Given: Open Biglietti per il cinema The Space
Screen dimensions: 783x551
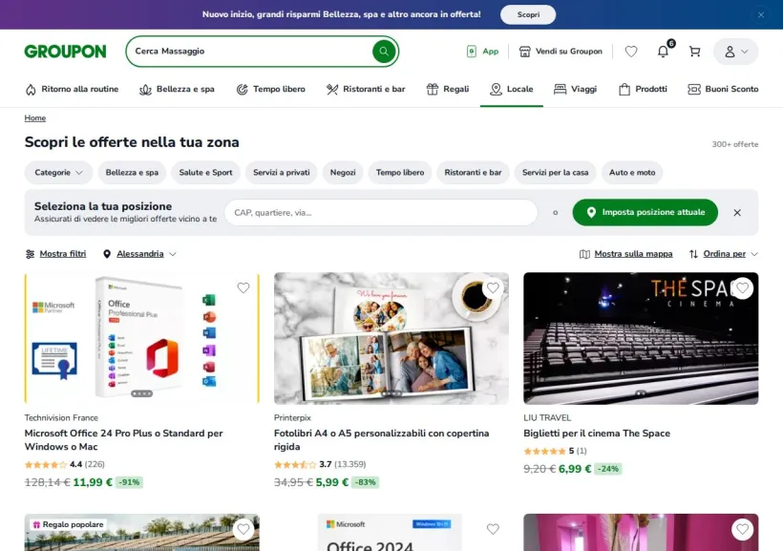Looking at the screenshot, I should [x=597, y=434].
